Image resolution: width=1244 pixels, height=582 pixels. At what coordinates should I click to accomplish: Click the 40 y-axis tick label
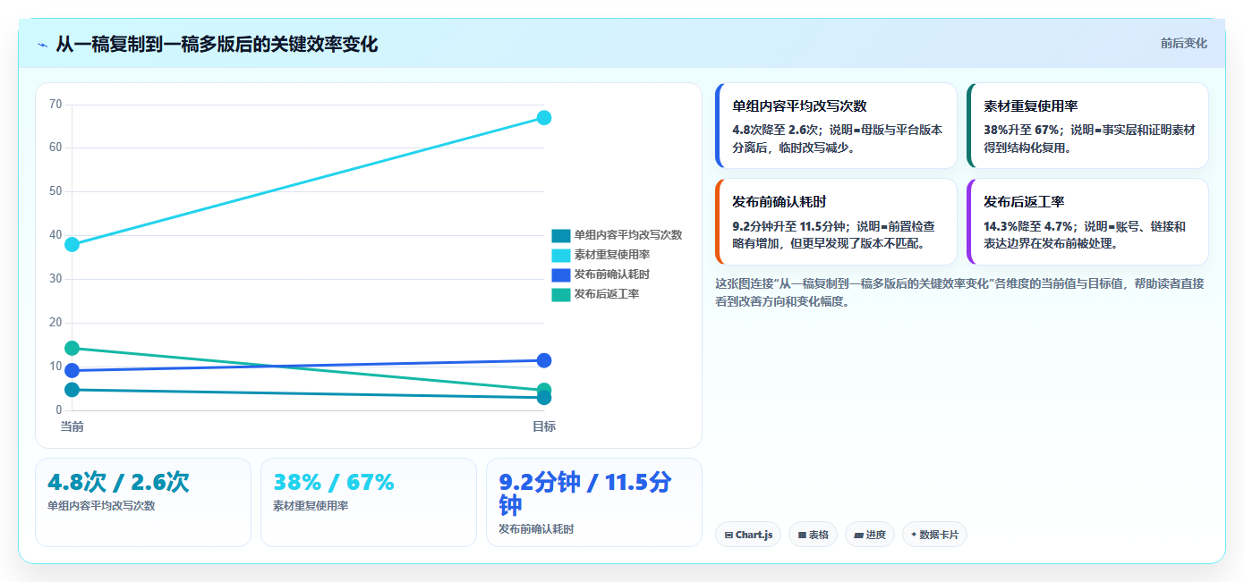point(55,235)
